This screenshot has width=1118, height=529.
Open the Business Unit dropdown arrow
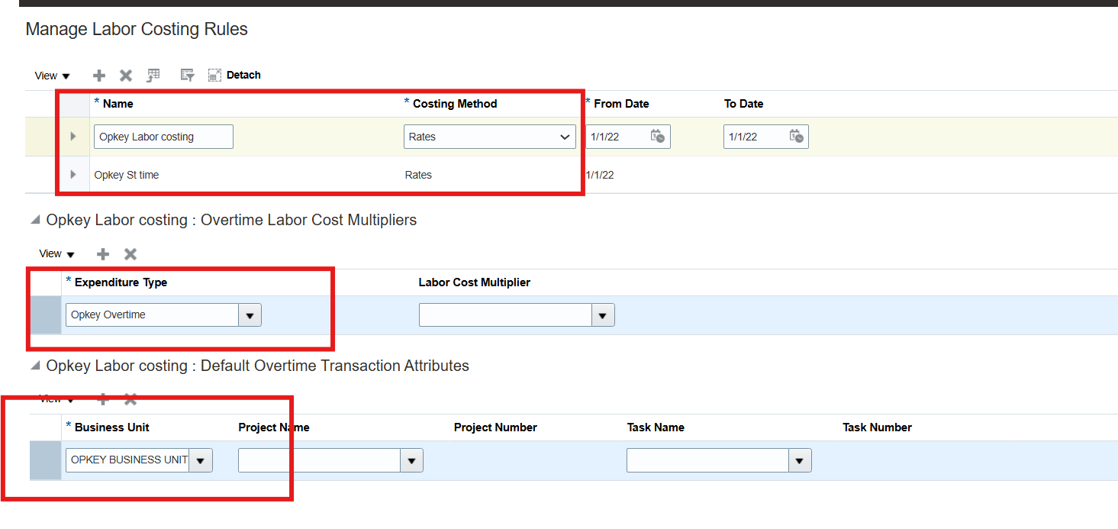pyautogui.click(x=201, y=460)
